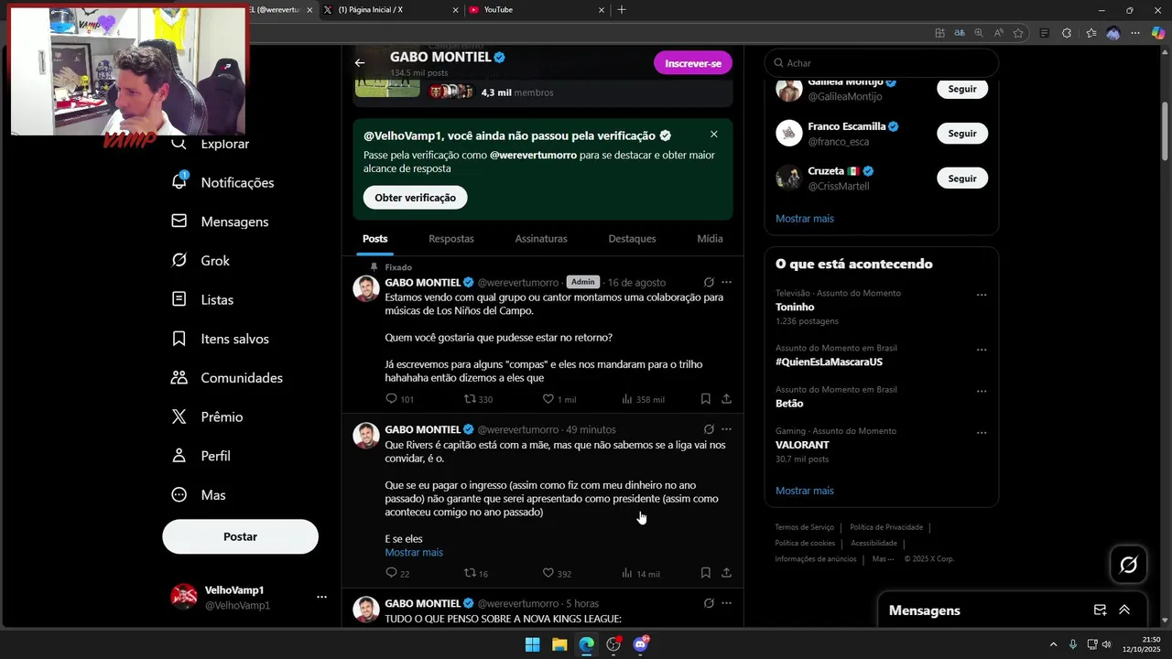The height and width of the screenshot is (659, 1172).
Task: Open Grok explain icon on pinned post
Action: pos(709,282)
